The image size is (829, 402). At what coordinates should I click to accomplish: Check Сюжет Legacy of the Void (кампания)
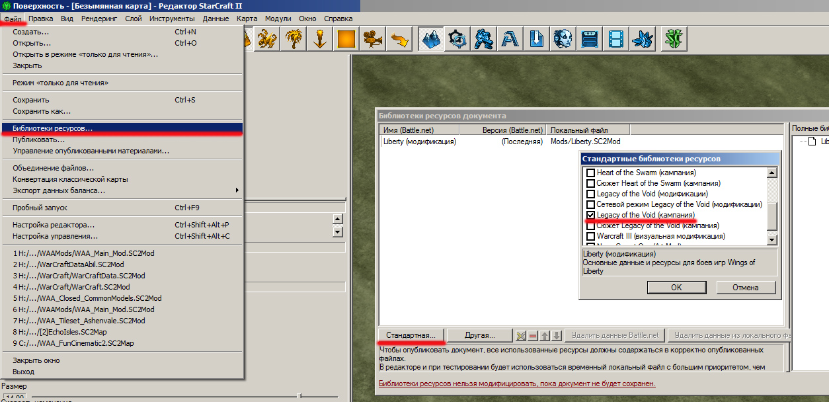pos(591,225)
